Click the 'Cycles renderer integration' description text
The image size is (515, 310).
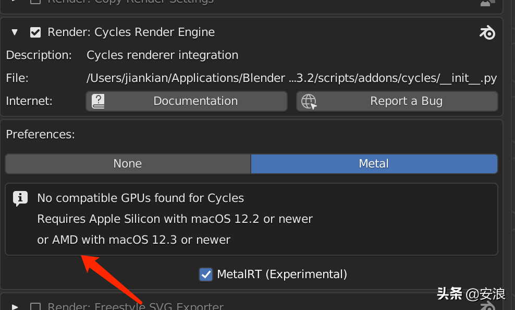coord(162,55)
